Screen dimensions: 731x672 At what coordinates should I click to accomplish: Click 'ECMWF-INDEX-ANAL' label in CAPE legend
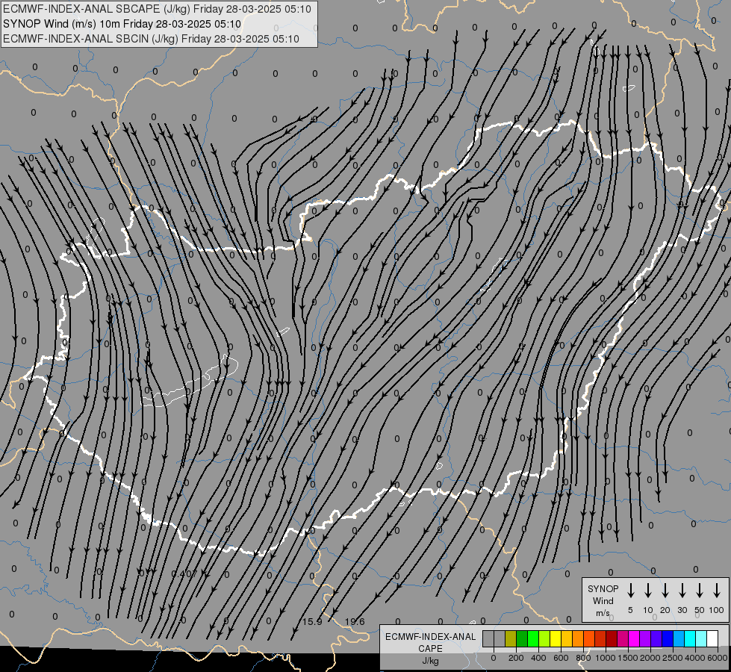click(430, 637)
